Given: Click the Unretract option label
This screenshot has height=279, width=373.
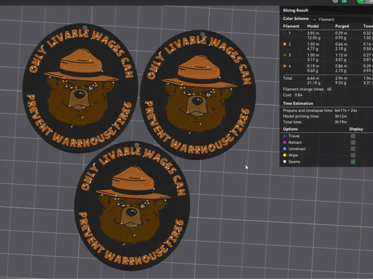Looking at the screenshot, I should pos(297,149).
